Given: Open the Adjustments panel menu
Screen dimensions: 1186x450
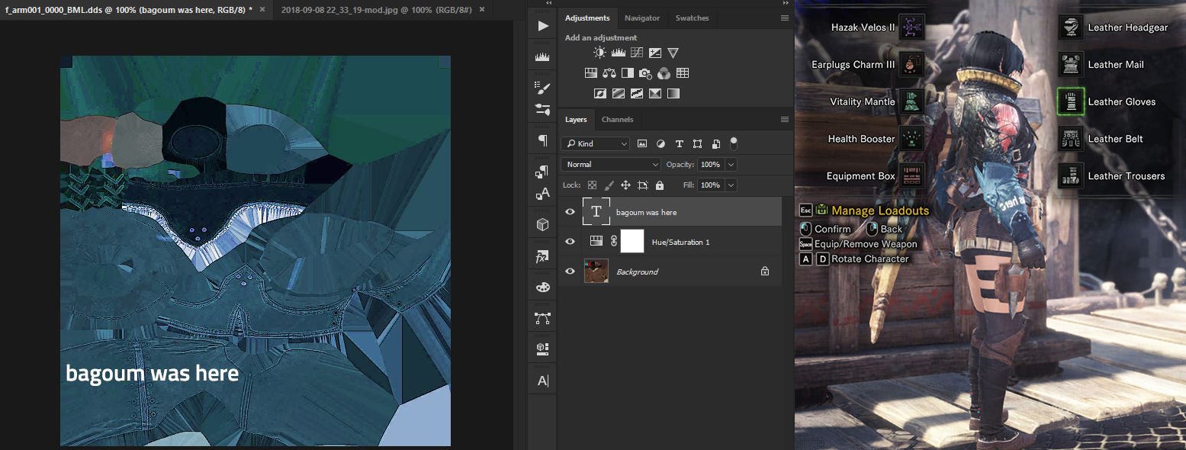Looking at the screenshot, I should pos(785,18).
